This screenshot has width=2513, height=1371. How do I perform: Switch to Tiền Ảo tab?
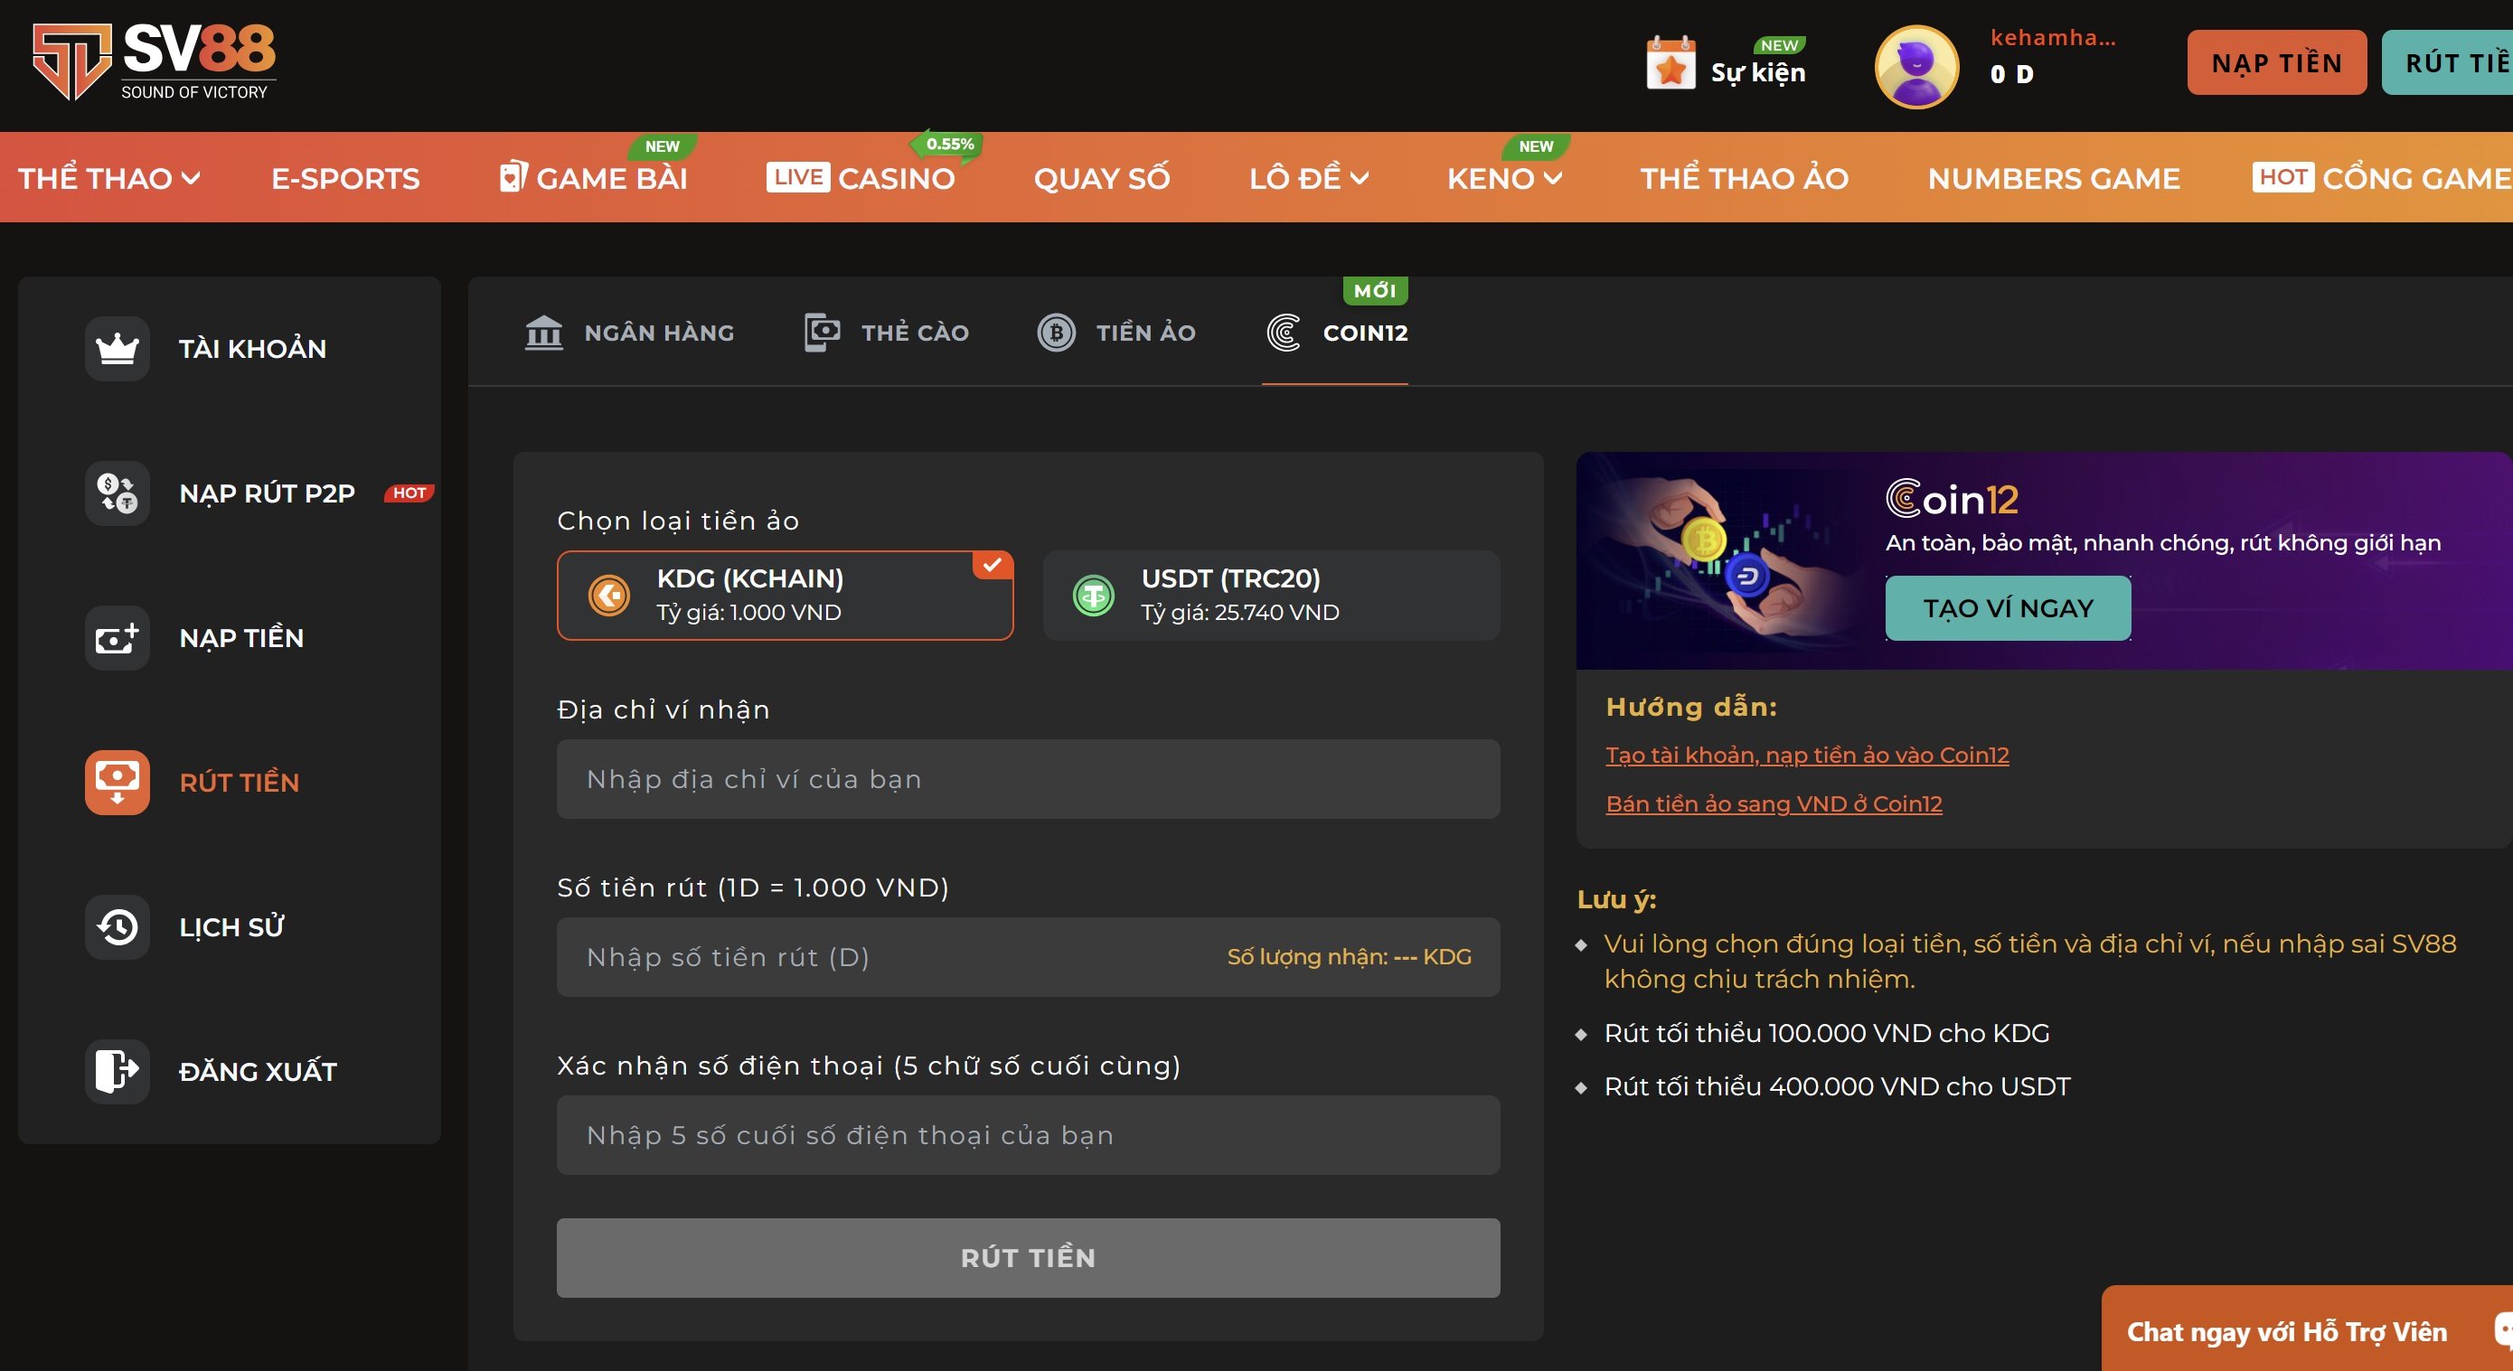tap(1116, 333)
